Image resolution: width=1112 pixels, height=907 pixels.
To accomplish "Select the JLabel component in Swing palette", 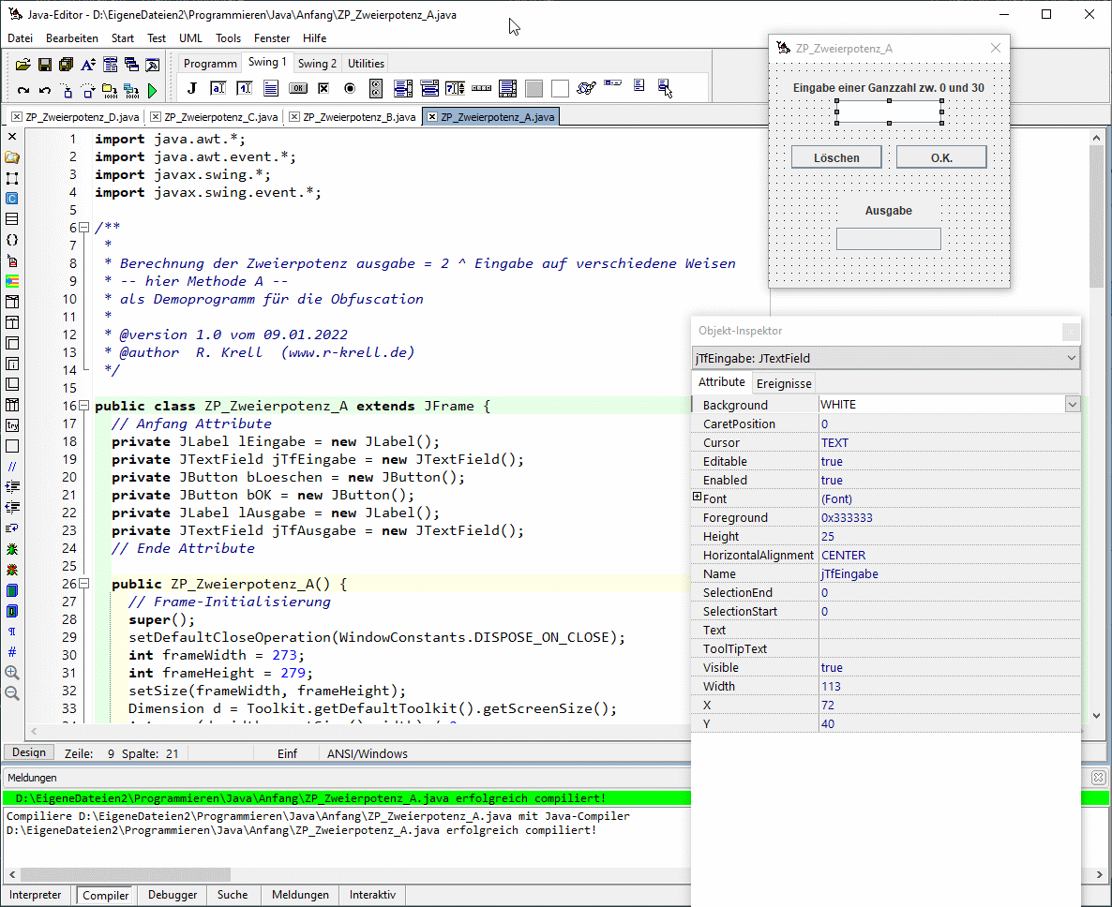I will [x=191, y=89].
